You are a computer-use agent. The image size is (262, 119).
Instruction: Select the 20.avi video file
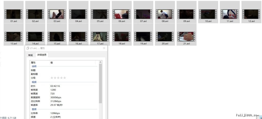165,34
